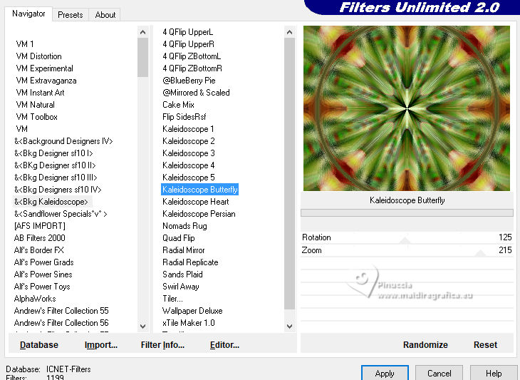Viewport: 520px width, 380px height.
Task: Reset the filter settings
Action: point(485,345)
